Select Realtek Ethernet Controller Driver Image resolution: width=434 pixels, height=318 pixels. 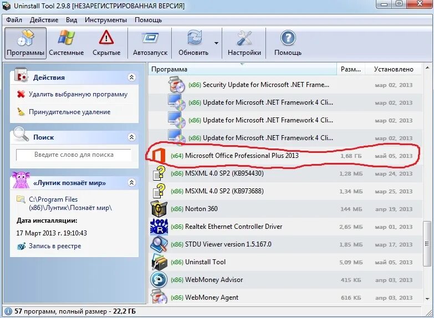pos(285,227)
